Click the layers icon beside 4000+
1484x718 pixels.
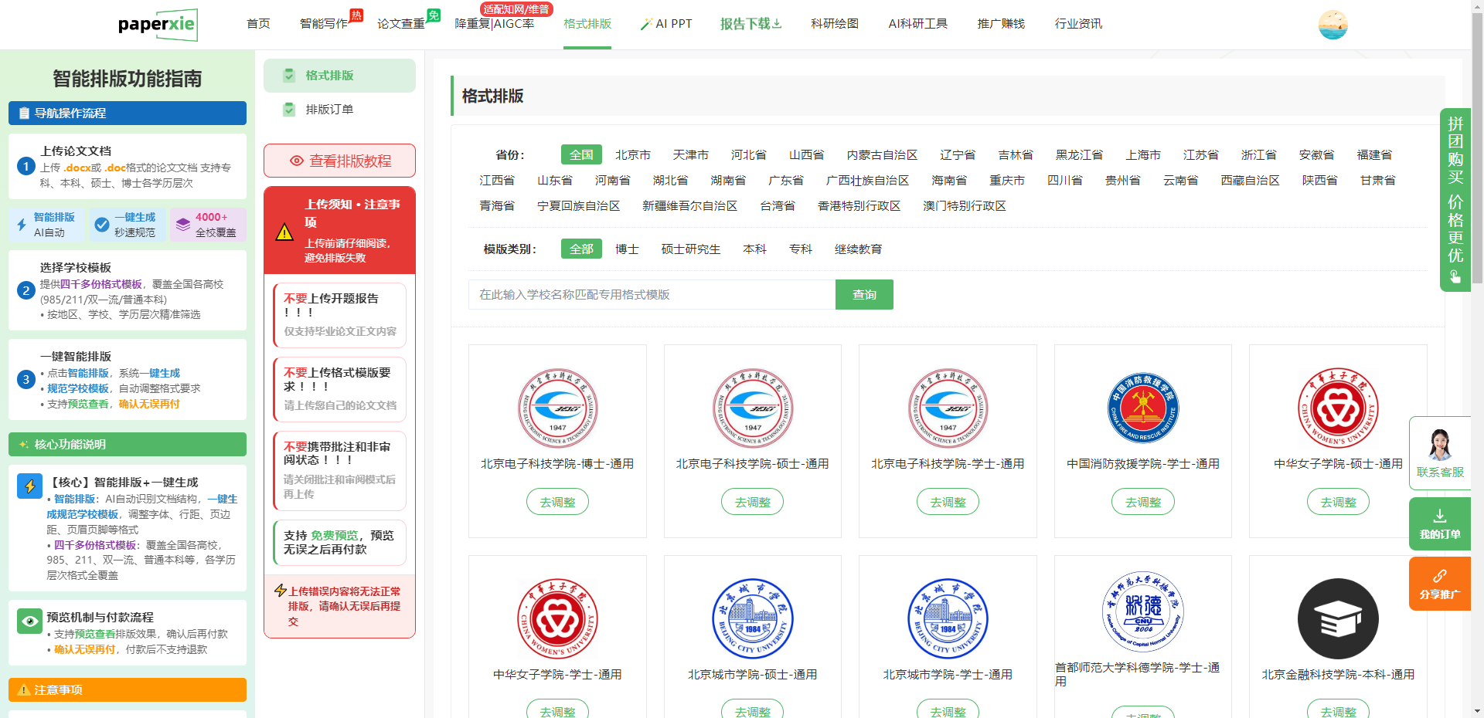click(183, 225)
